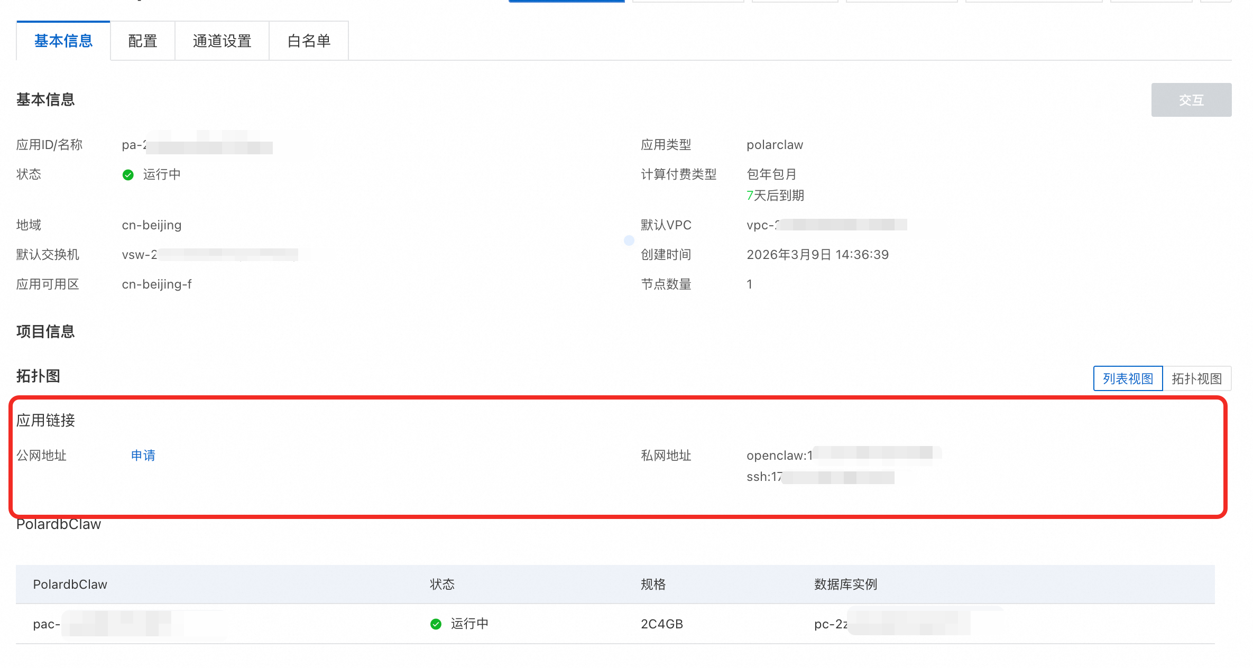Click the polarclaw application type value
Image resolution: width=1253 pixels, height=668 pixels.
click(x=775, y=145)
